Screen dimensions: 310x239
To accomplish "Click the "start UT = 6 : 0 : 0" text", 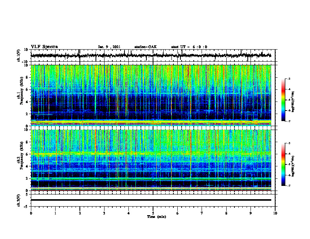I will pyautogui.click(x=189, y=47).
